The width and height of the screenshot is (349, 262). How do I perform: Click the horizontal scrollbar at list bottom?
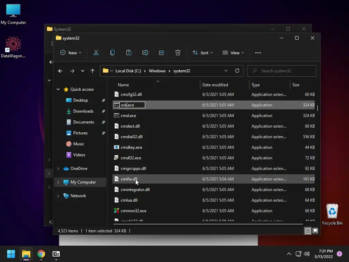pos(208,224)
